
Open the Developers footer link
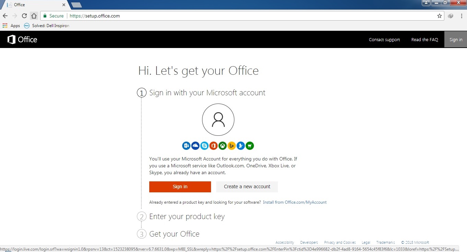[309, 242]
